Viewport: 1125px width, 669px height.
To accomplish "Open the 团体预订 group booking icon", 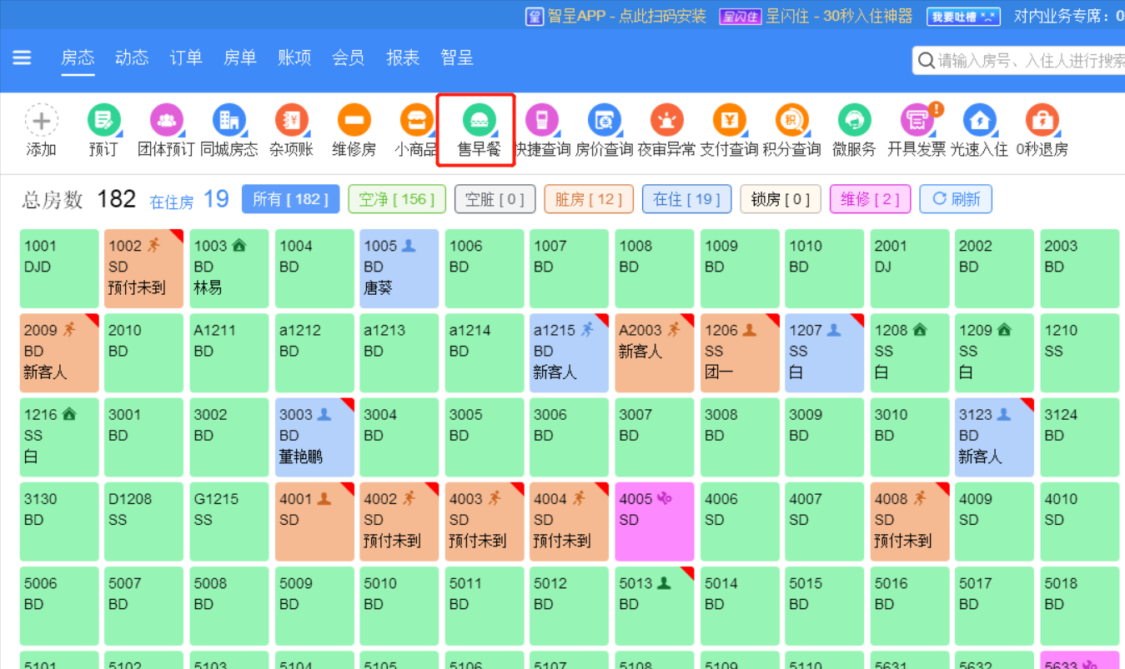I will [166, 121].
